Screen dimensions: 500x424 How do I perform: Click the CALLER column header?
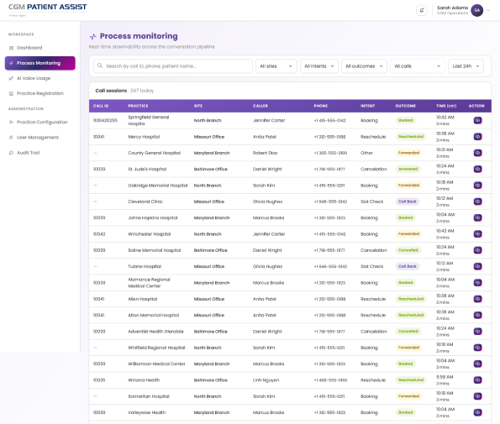(261, 106)
